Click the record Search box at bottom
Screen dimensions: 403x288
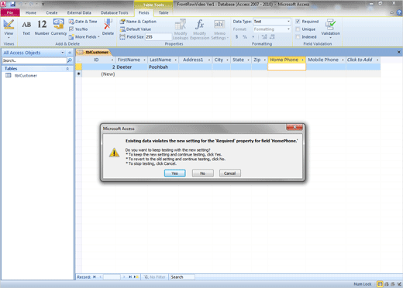[x=182, y=277]
